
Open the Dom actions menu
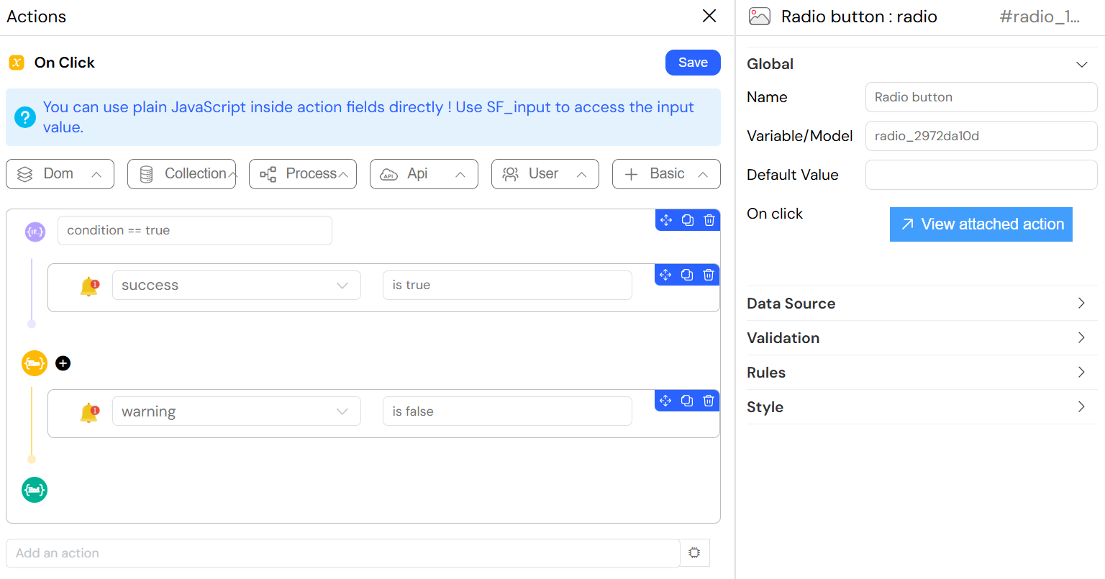pos(60,174)
